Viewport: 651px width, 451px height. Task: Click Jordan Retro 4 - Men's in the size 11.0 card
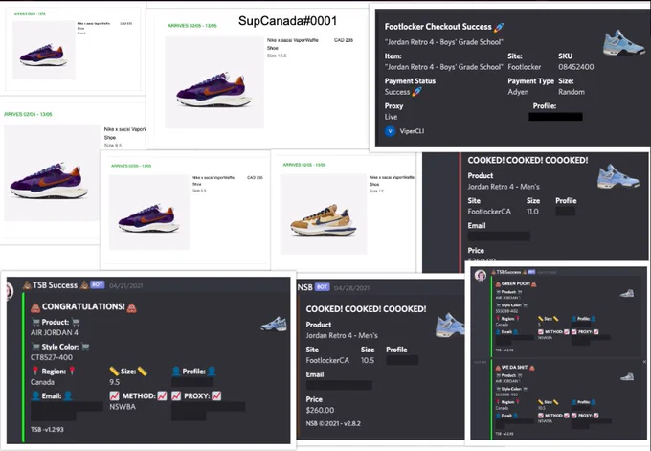click(x=504, y=187)
